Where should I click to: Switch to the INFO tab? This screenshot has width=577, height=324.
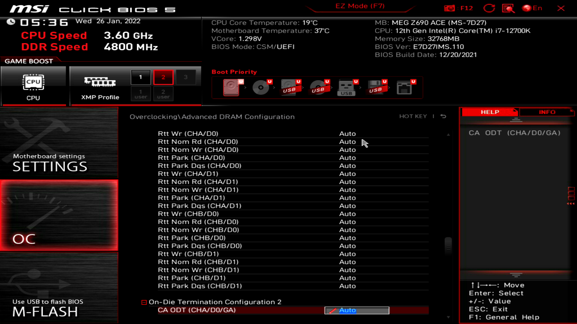547,112
